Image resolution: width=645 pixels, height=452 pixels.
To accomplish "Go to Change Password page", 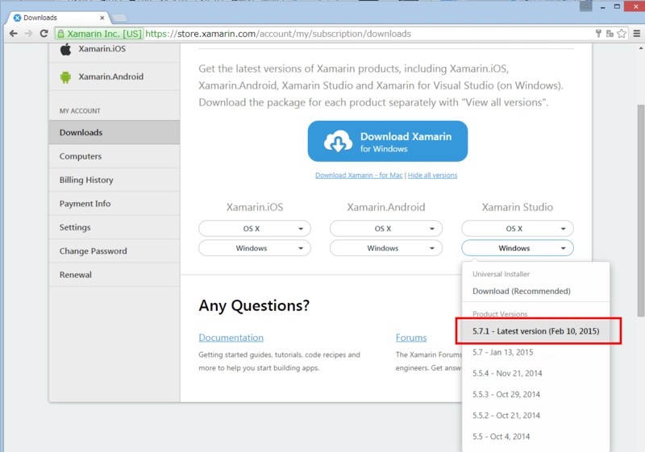I will pos(114,251).
